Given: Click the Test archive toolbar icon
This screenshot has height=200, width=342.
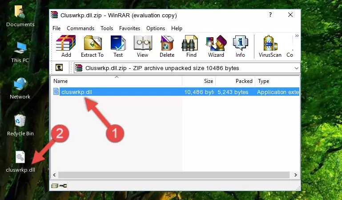Looking at the screenshot, I should tap(118, 46).
